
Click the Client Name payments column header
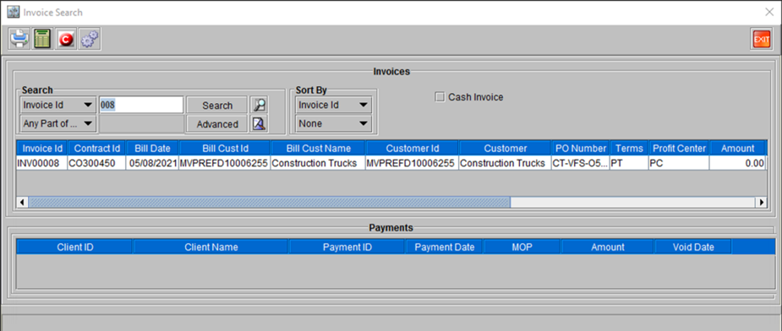211,247
